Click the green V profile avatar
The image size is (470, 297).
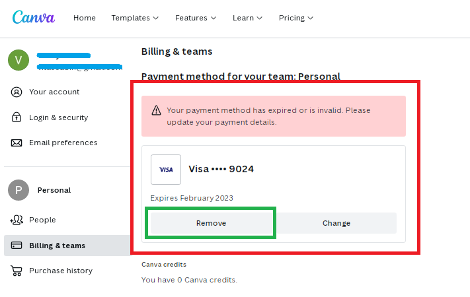click(x=19, y=60)
